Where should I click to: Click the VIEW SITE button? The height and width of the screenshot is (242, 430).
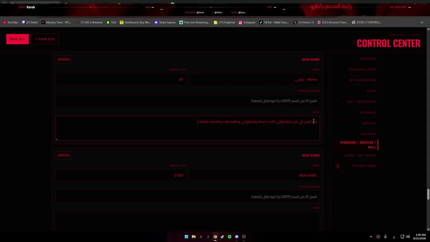click(45, 39)
